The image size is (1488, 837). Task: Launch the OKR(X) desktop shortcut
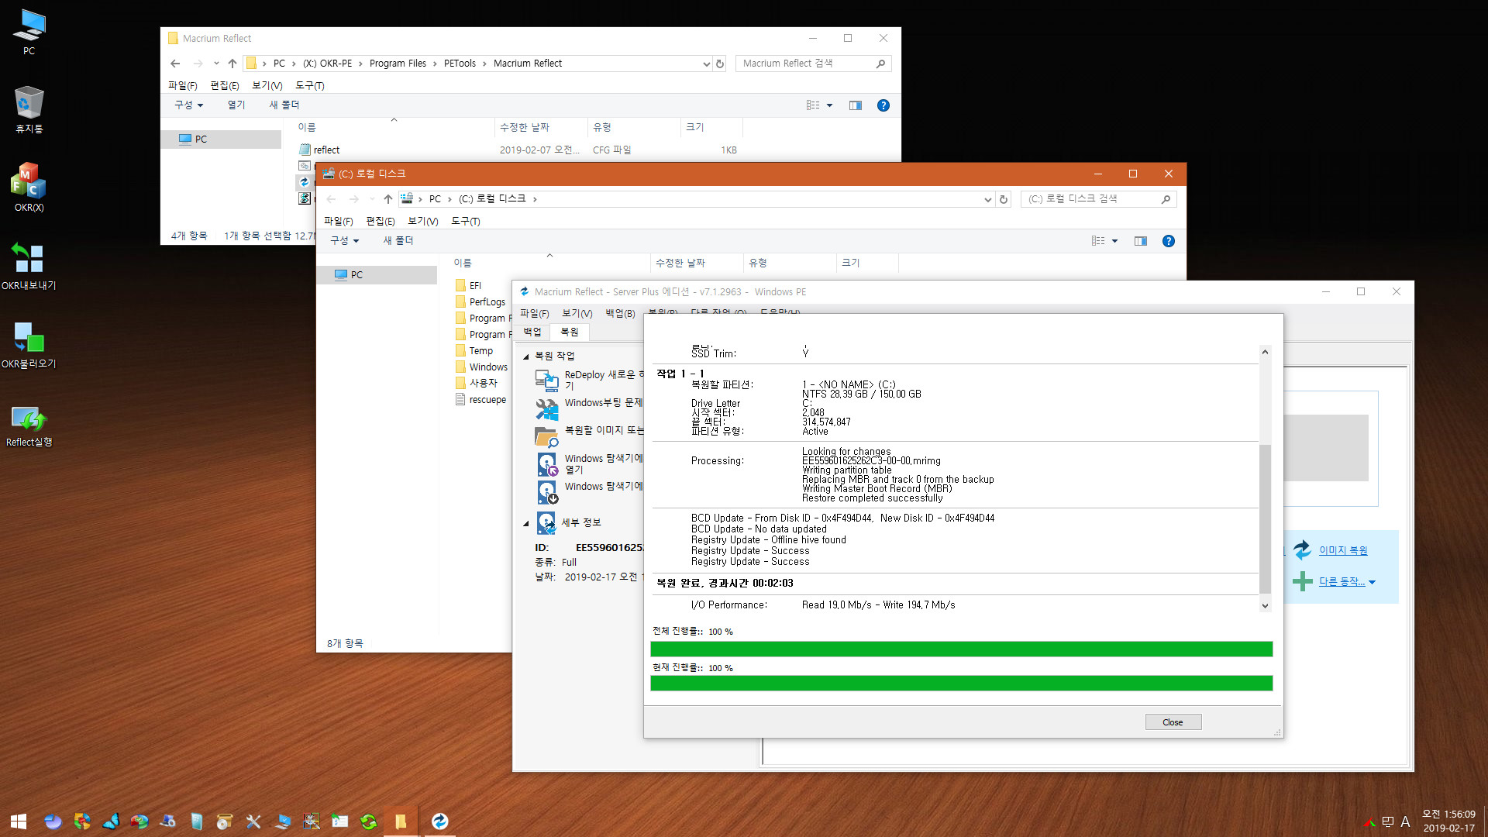pos(29,187)
